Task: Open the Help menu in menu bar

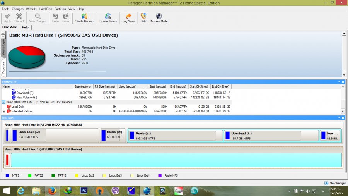Action: point(80,9)
